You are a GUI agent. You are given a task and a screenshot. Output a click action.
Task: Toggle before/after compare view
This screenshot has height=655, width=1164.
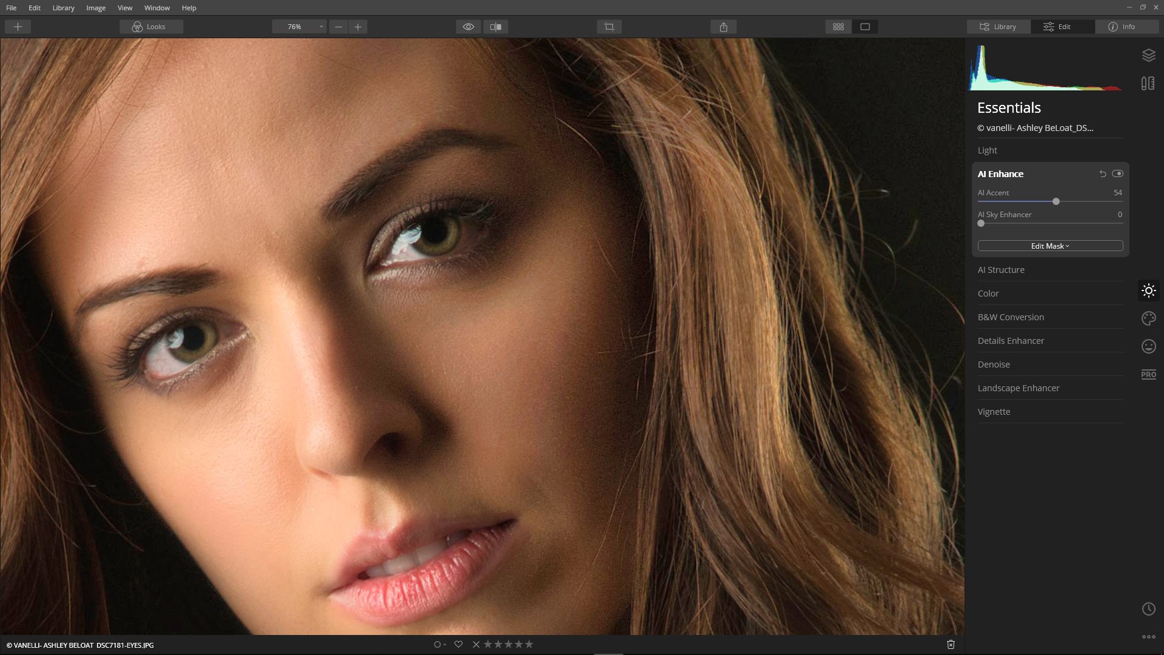[x=496, y=27]
